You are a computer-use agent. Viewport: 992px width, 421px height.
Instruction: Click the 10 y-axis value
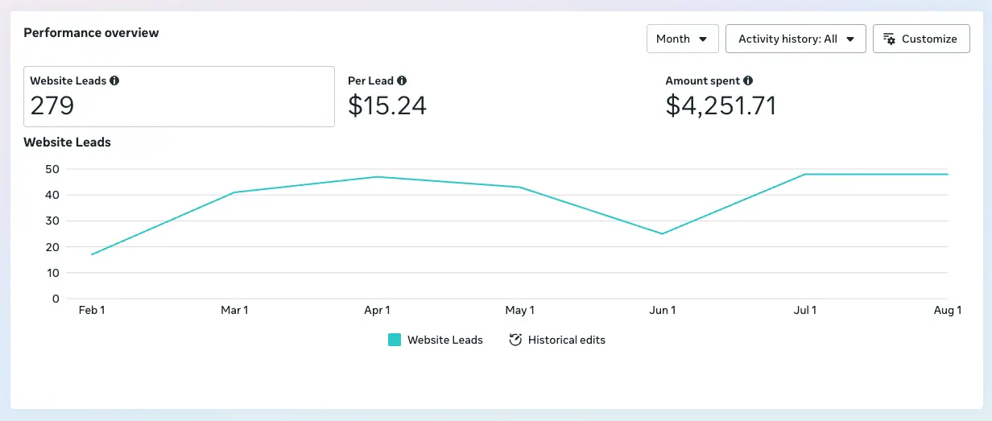pos(52,273)
